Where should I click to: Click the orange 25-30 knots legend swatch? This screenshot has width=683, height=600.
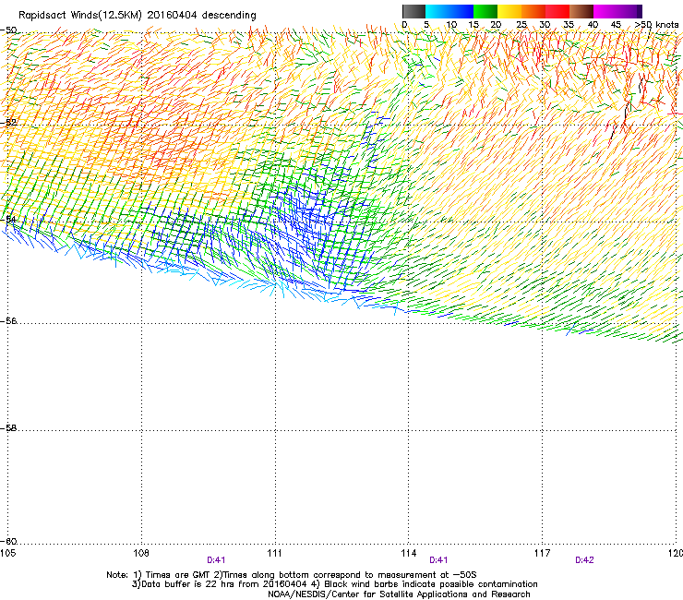(533, 11)
